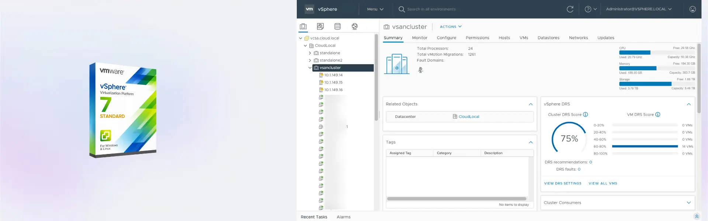Switch to the Datastores tab
The width and height of the screenshot is (708, 221).
click(x=548, y=38)
